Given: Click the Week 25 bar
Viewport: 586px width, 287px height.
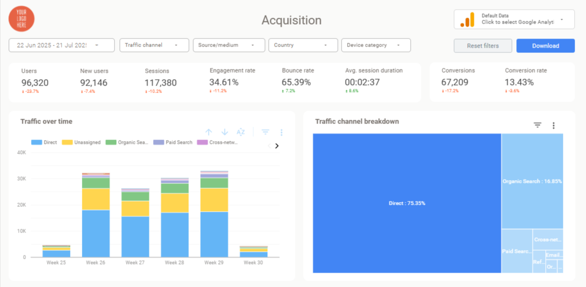Looking at the screenshot, I should click(56, 251).
